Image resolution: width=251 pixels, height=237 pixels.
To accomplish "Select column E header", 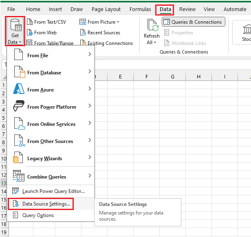I will [x=120, y=76].
